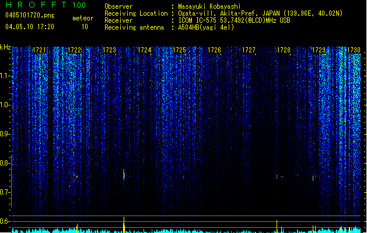Click the meteor echo just before 1728
The image size is (367, 233).
(x=277, y=177)
